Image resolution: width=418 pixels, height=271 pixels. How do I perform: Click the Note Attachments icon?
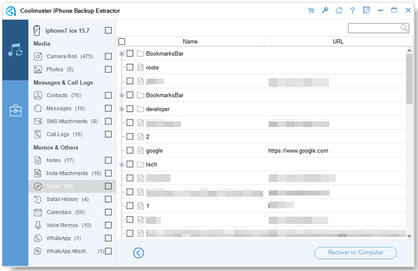(38, 173)
